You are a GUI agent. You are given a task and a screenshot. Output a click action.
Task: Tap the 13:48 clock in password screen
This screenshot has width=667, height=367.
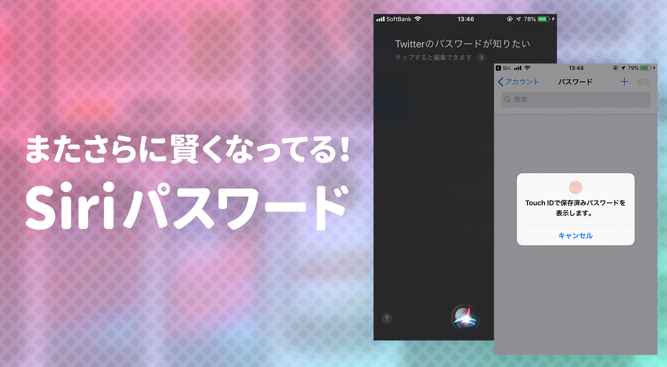coord(576,68)
